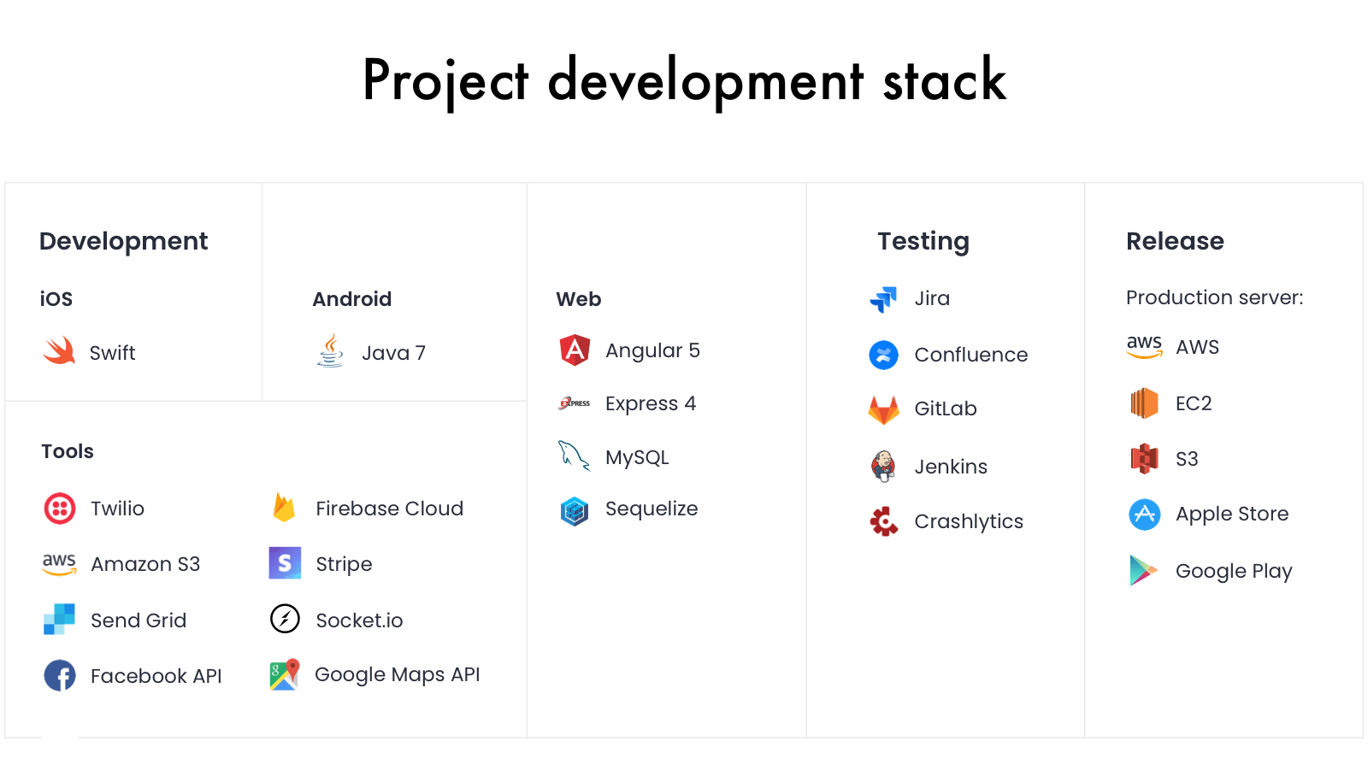
Task: Click the Crashlytics red gear icon
Action: (883, 521)
